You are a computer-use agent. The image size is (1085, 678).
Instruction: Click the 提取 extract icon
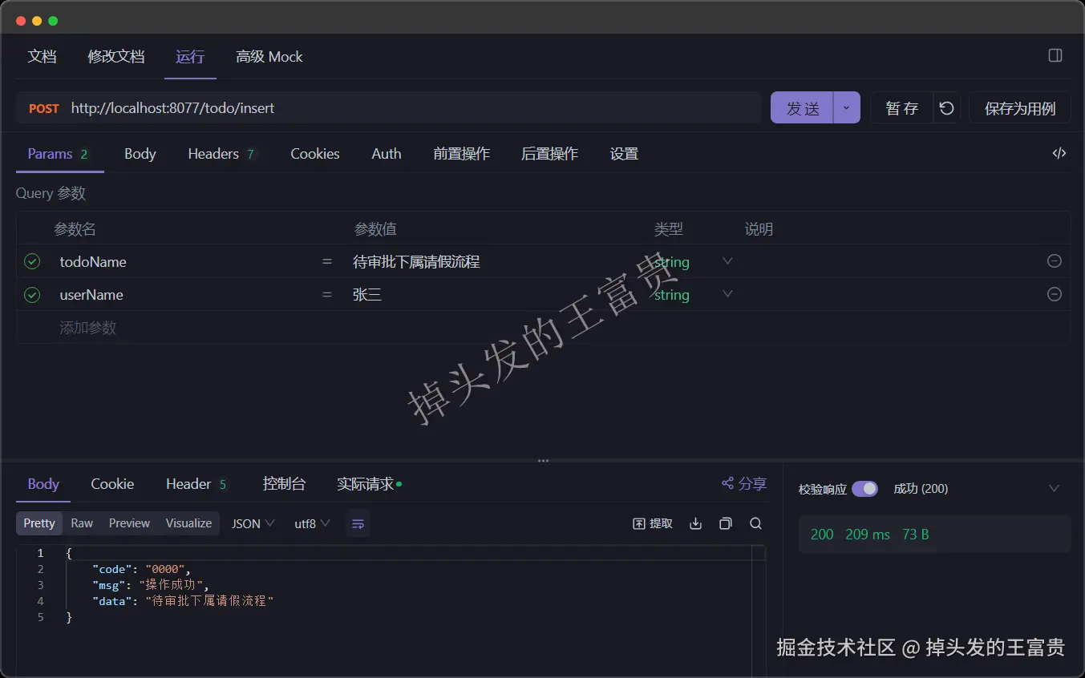click(639, 523)
